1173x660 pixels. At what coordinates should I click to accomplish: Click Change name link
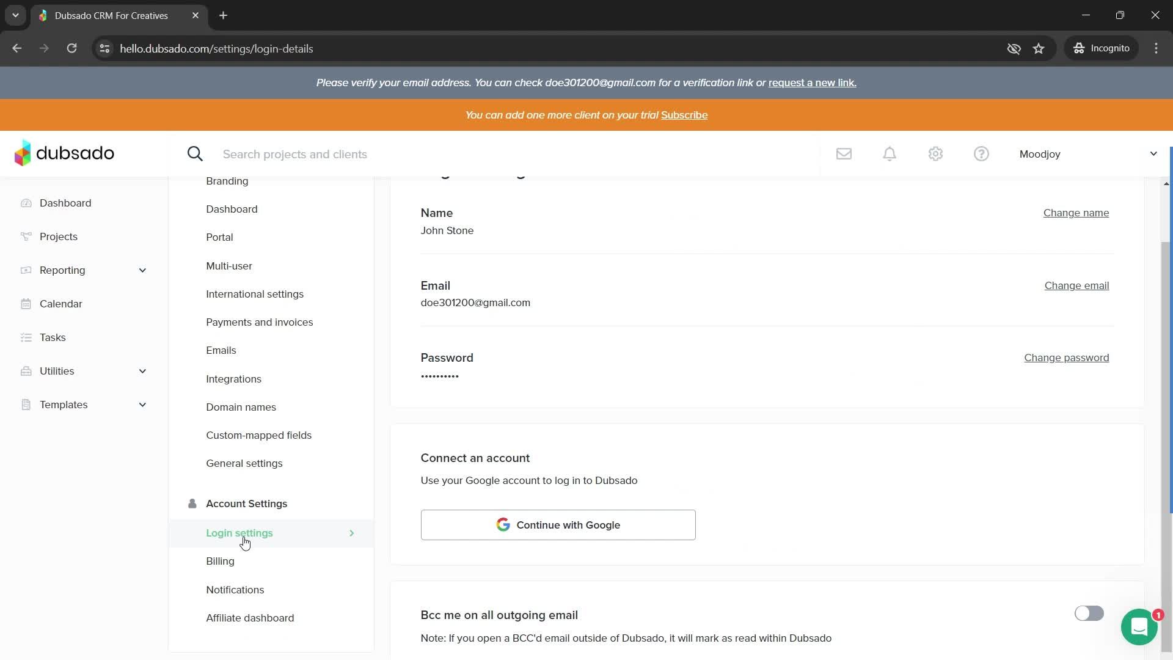(x=1076, y=213)
